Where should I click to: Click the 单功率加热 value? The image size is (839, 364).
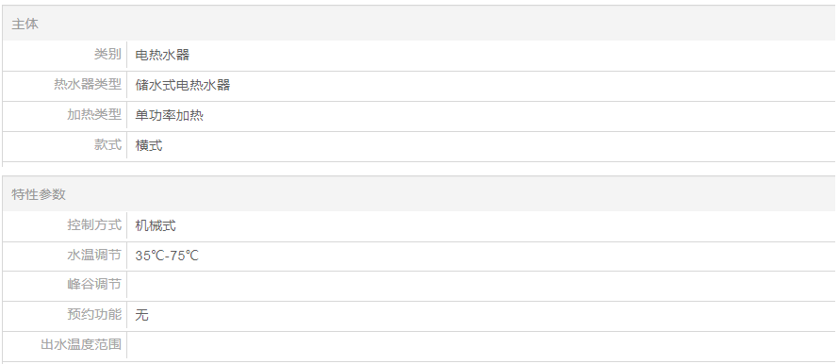pos(169,115)
